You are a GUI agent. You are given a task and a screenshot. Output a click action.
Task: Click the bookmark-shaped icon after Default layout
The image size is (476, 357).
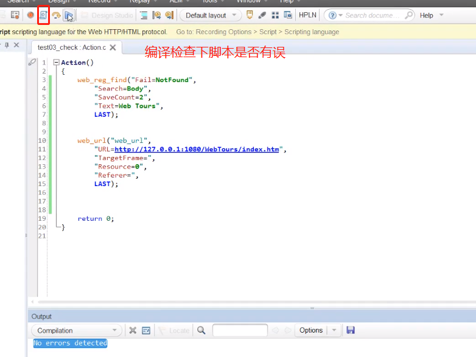point(250,15)
